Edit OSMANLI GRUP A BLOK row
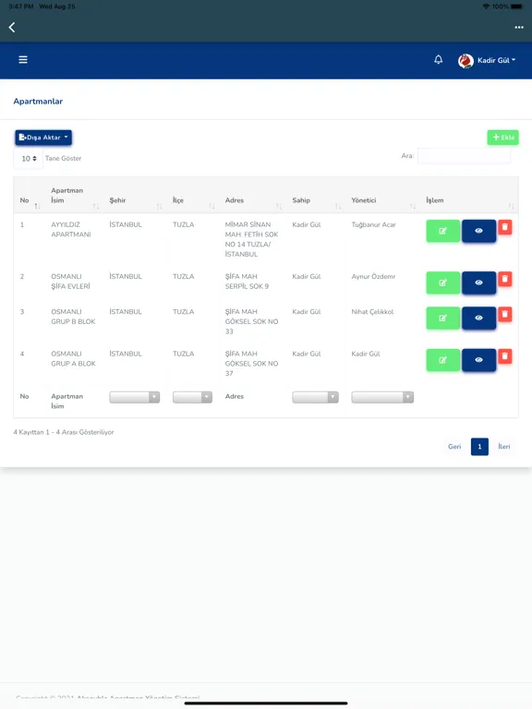The width and height of the screenshot is (532, 709). (443, 360)
